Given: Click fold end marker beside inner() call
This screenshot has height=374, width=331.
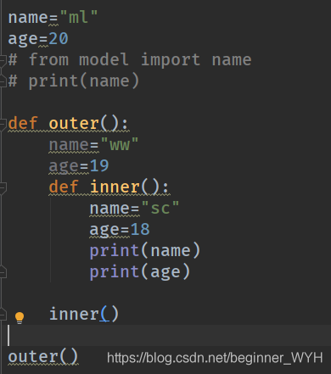Looking at the screenshot, I should 3,315.
